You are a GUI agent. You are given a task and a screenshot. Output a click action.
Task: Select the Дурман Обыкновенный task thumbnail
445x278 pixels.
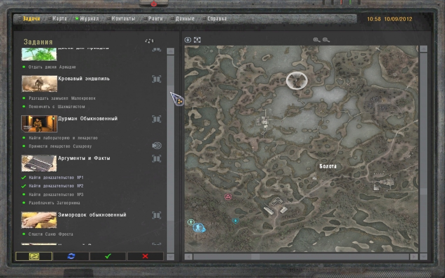[x=39, y=124]
